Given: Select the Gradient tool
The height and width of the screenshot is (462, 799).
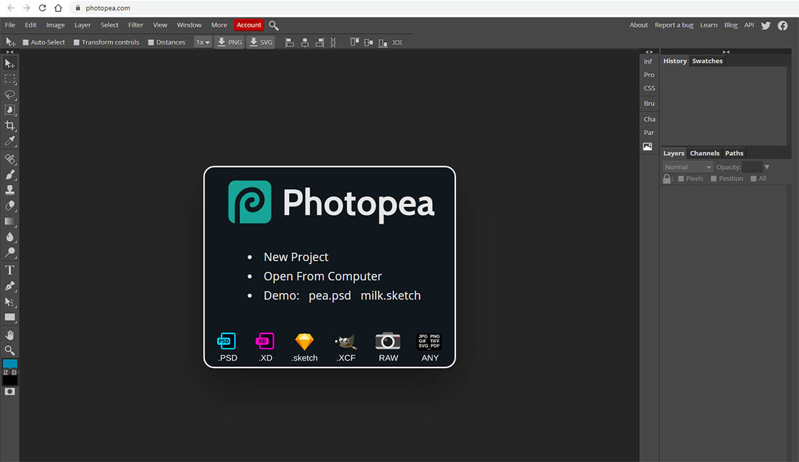Looking at the screenshot, I should pos(10,222).
